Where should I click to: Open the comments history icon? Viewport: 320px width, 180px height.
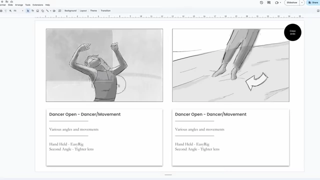click(x=269, y=2)
